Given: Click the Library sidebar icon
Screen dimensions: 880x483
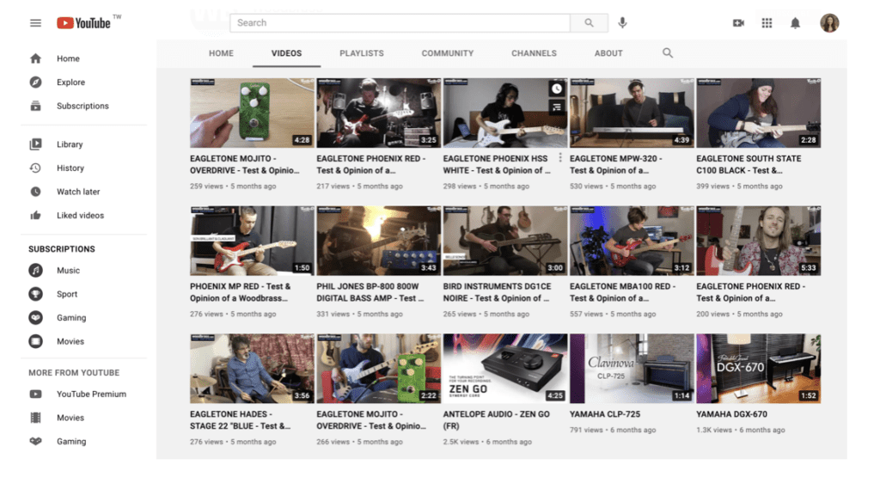Looking at the screenshot, I should 35,144.
